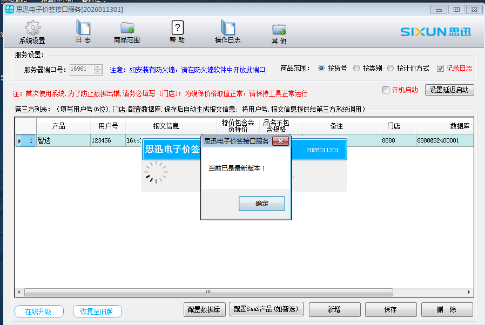The height and width of the screenshot is (325, 485).
Task: Select the 按类别 radio button
Action: tap(356, 69)
